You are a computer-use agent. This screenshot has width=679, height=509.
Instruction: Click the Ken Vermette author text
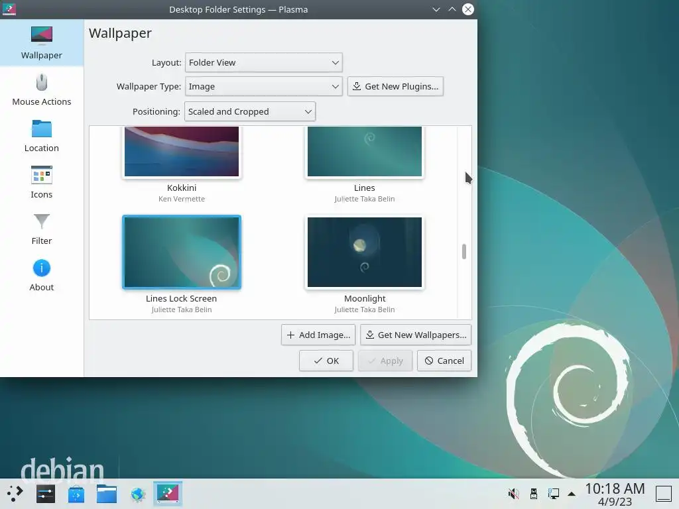[x=182, y=199]
